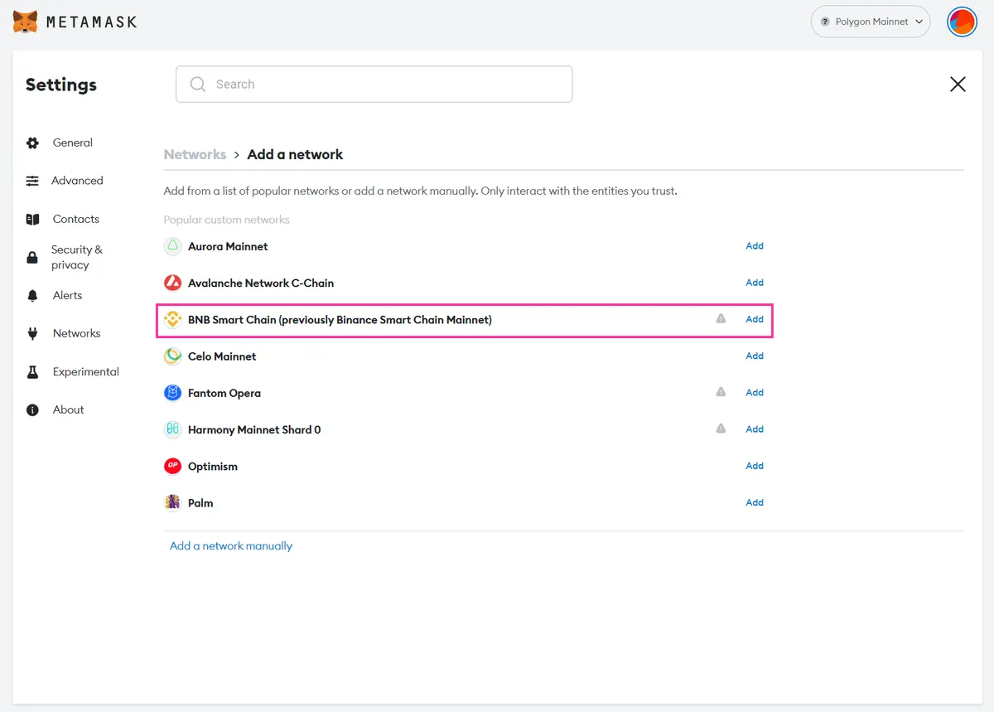
Task: Open the Contacts settings tab
Action: click(x=75, y=219)
